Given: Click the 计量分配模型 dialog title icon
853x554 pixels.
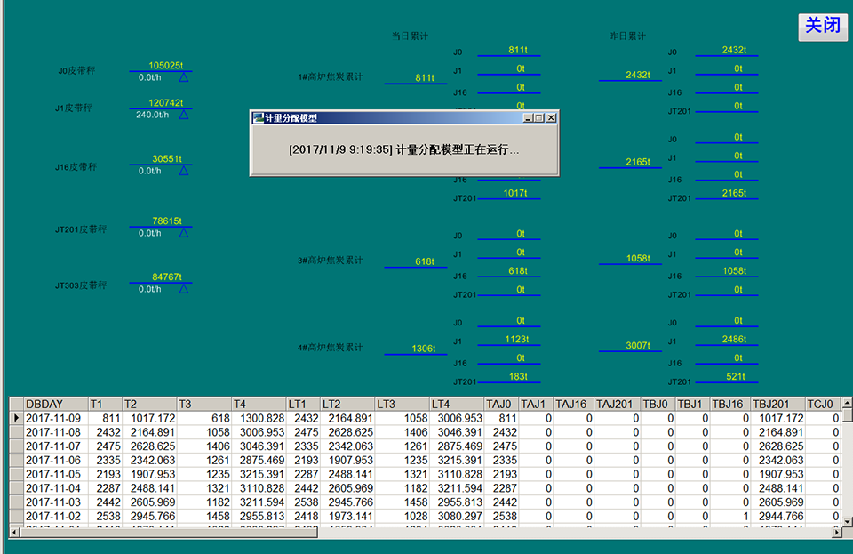Looking at the screenshot, I should point(259,117).
